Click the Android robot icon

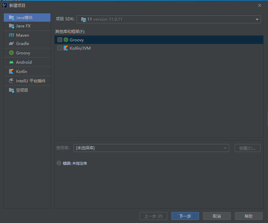coord(11,62)
